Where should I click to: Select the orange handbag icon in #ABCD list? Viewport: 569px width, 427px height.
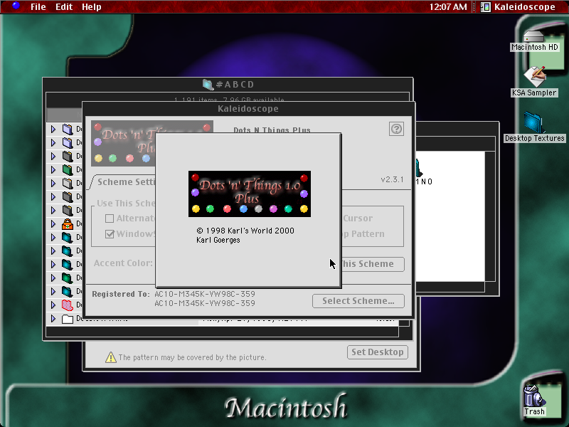pyautogui.click(x=68, y=223)
